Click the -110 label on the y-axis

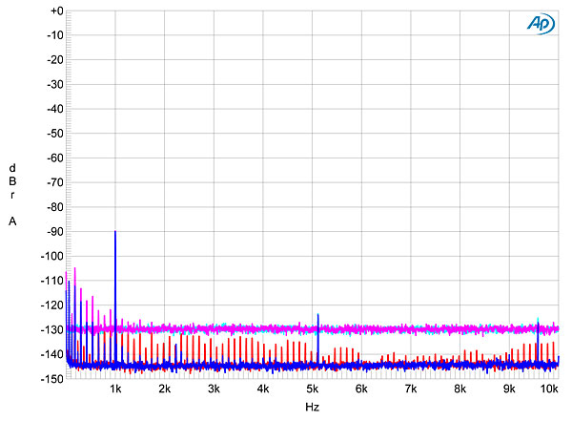click(x=50, y=281)
